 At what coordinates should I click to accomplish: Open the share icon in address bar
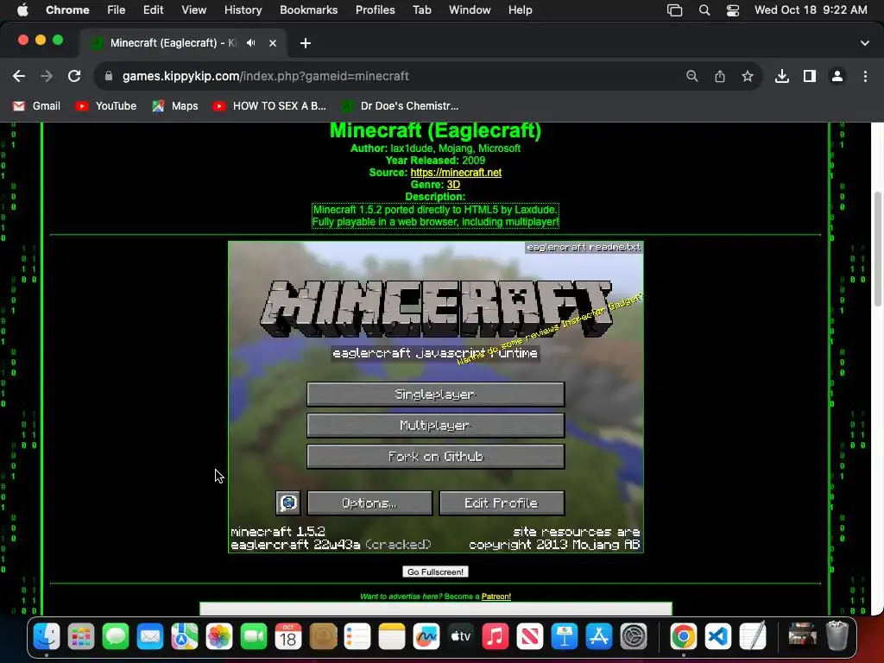click(720, 76)
